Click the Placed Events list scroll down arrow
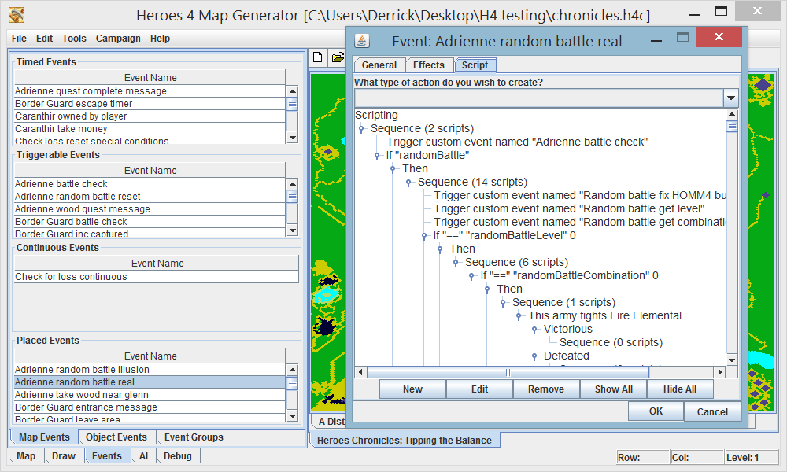The height and width of the screenshot is (472, 787). point(292,416)
